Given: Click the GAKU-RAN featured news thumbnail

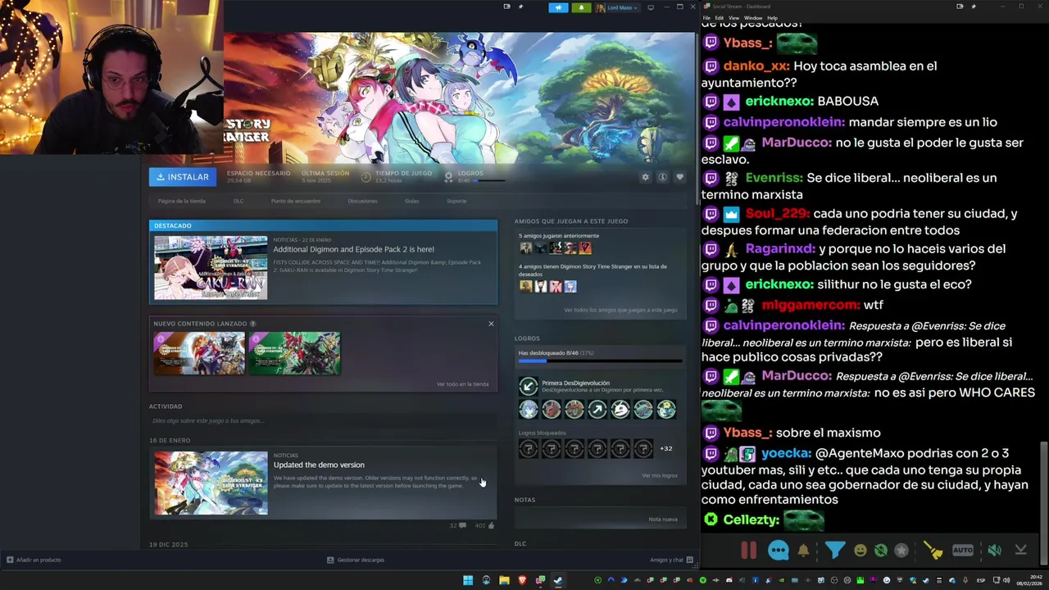Looking at the screenshot, I should [x=211, y=268].
